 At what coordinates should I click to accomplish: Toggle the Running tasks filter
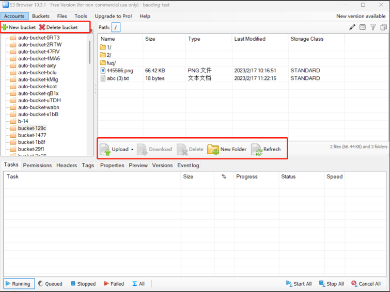[19, 284]
